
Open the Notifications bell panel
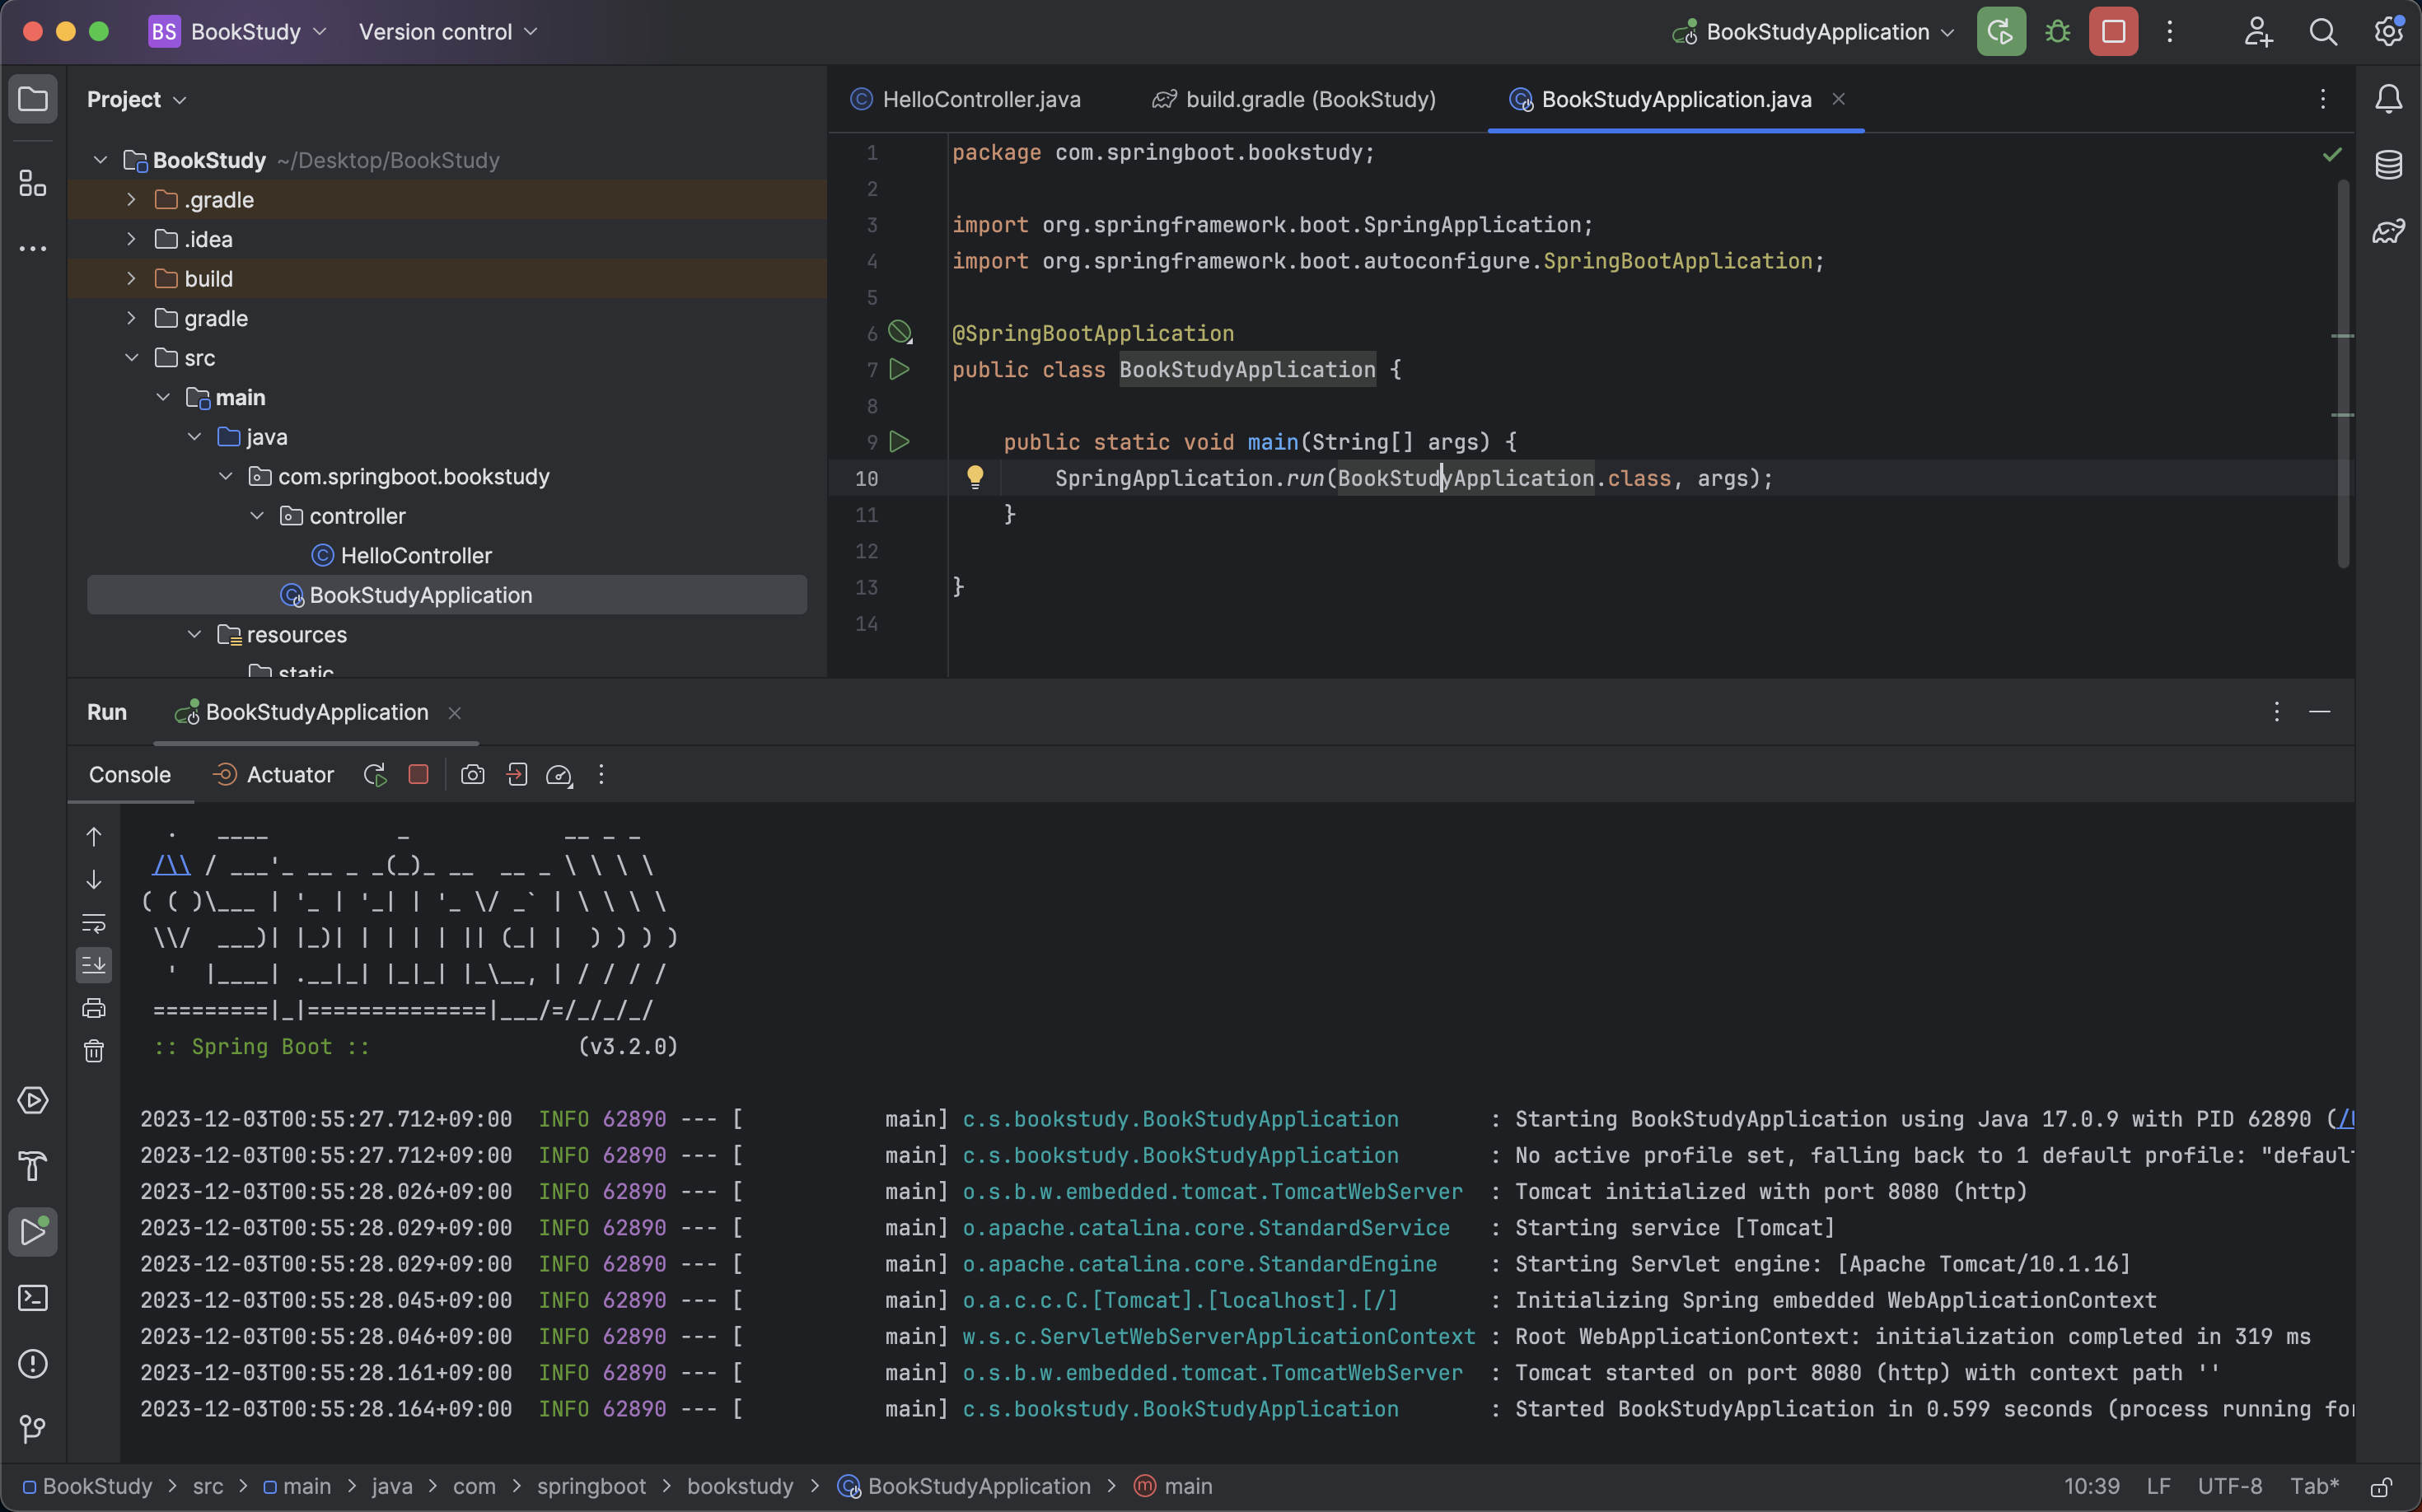tap(2388, 99)
